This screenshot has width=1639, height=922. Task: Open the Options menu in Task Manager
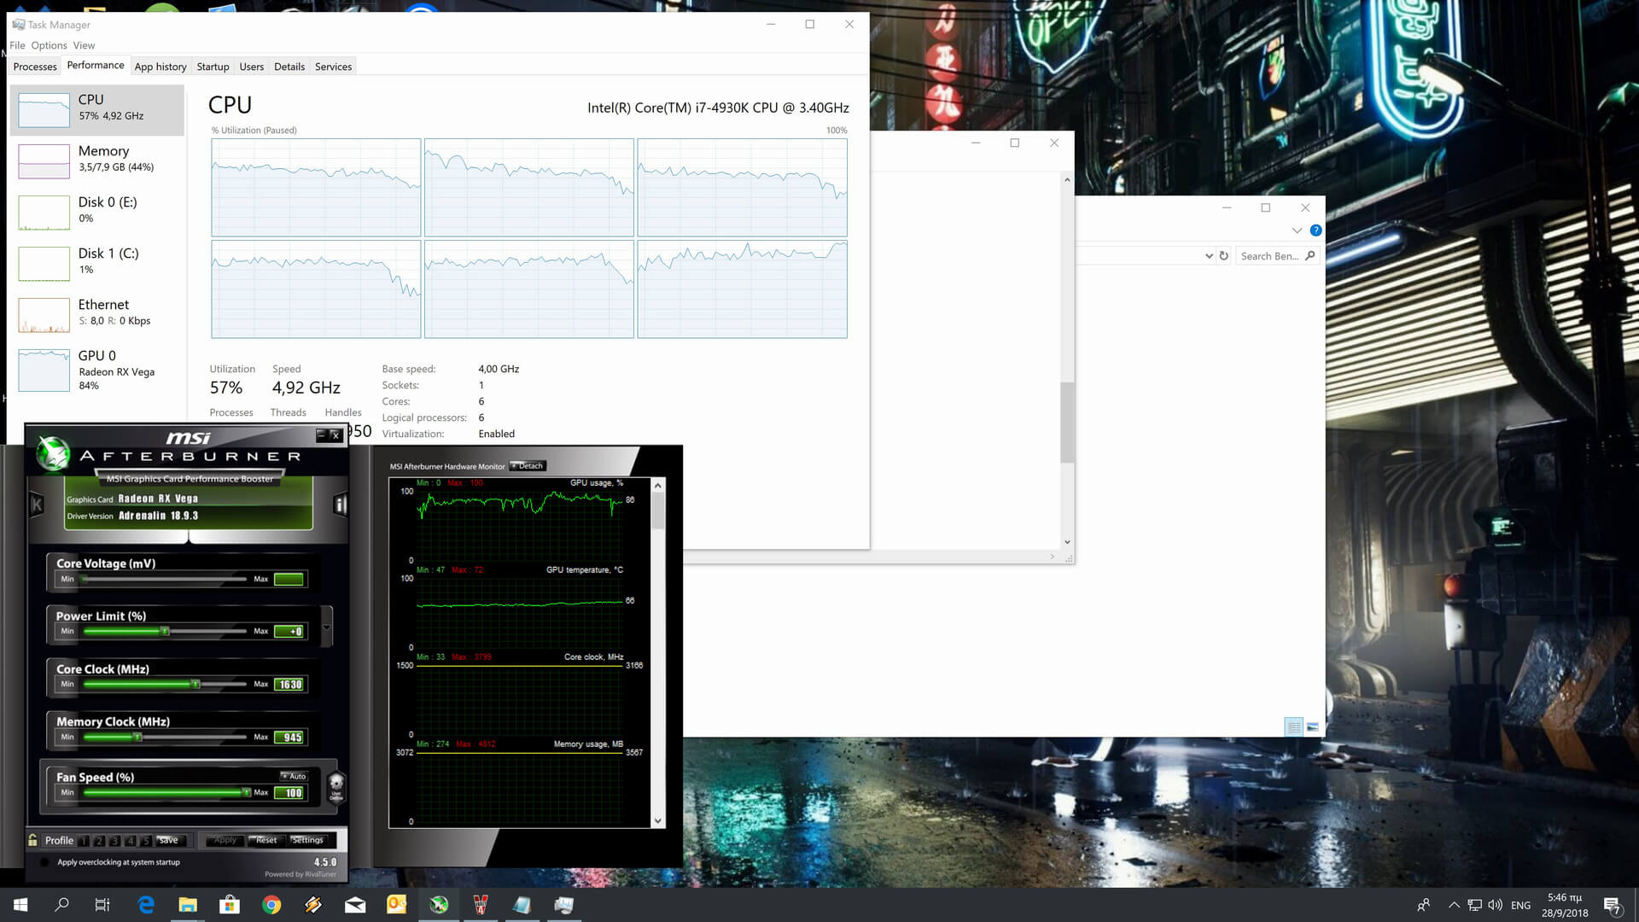pyautogui.click(x=49, y=45)
